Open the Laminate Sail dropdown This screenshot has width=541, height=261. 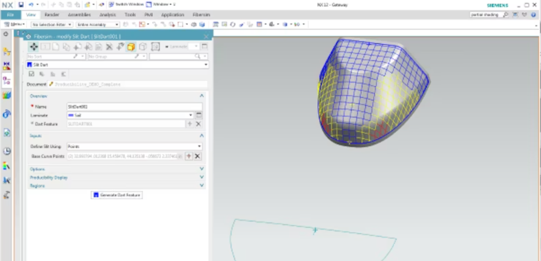pyautogui.click(x=130, y=115)
